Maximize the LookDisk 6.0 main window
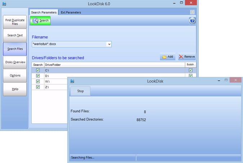The width and height of the screenshot is (243, 163). tap(181, 3)
